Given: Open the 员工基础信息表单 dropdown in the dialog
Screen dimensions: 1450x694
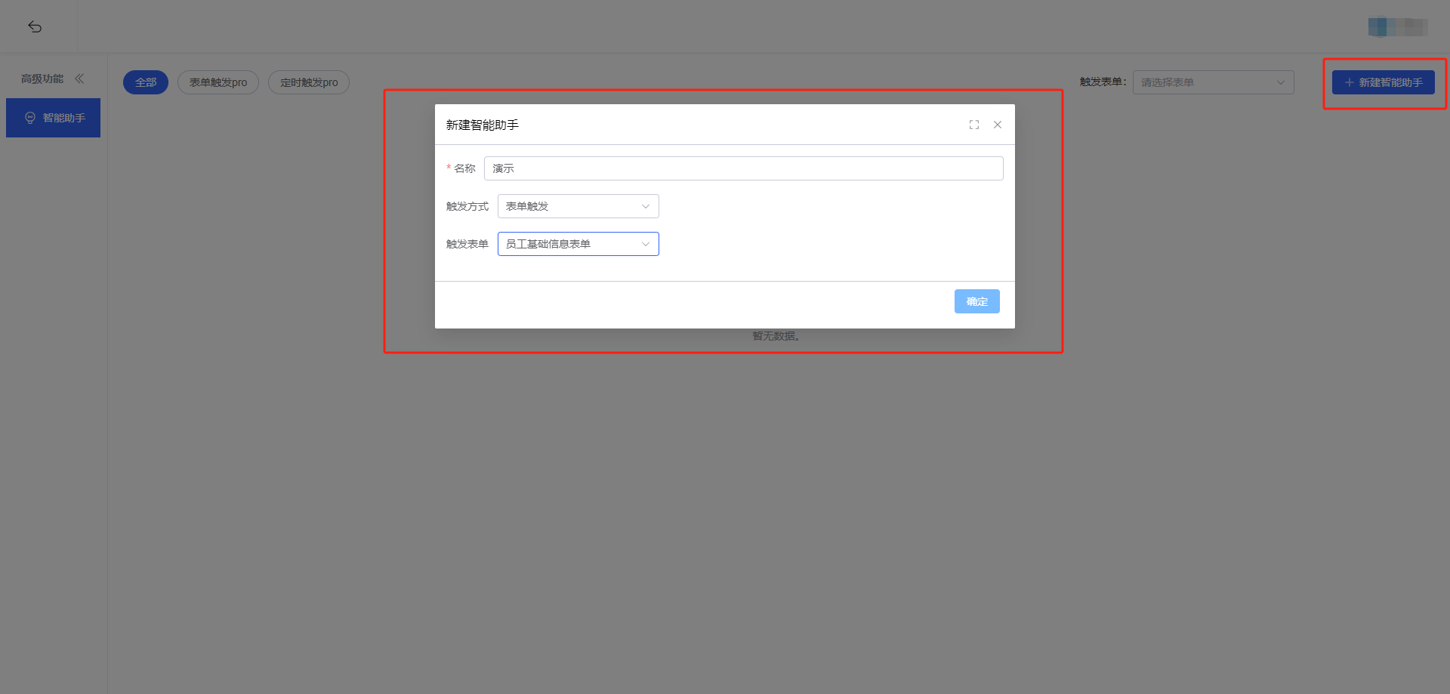Looking at the screenshot, I should pos(578,244).
